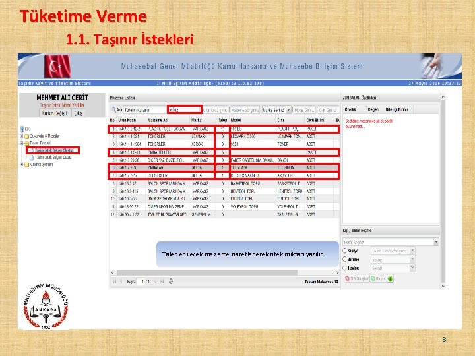Click the TİB Oluştur button
The height and width of the screenshot is (356, 475).
click(356, 278)
